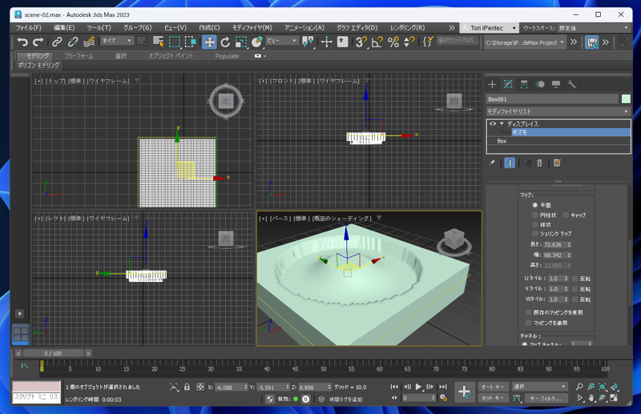Open the モディファイヤ リスト dropdown
This screenshot has height=414, width=641.
point(558,111)
